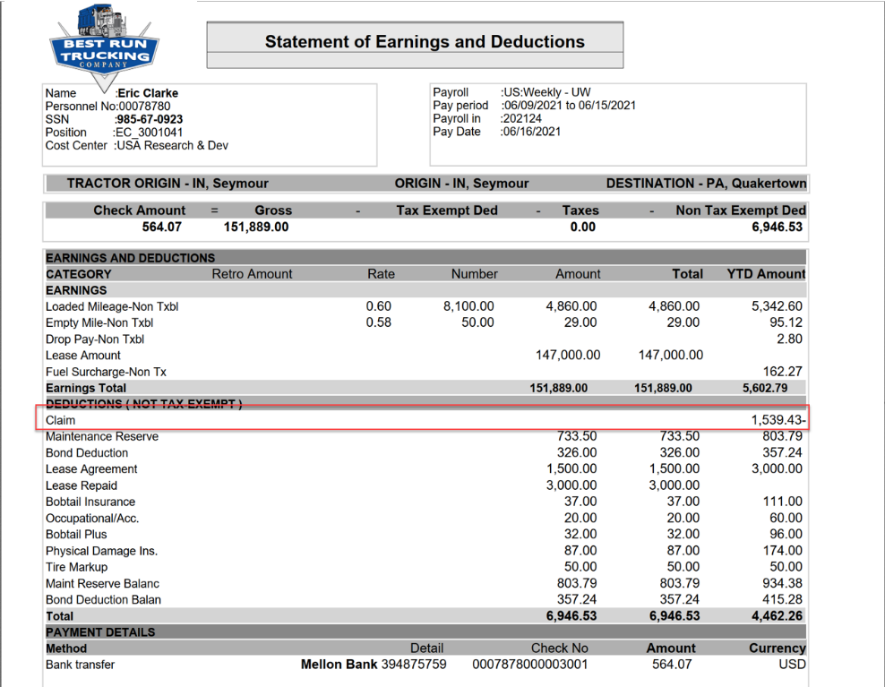Select the Loaded Mileage rate 0.60
Viewport: 885px width, 687px height.
coord(379,306)
